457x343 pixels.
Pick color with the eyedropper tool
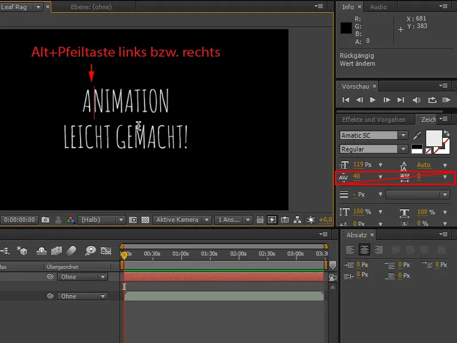[x=417, y=135]
